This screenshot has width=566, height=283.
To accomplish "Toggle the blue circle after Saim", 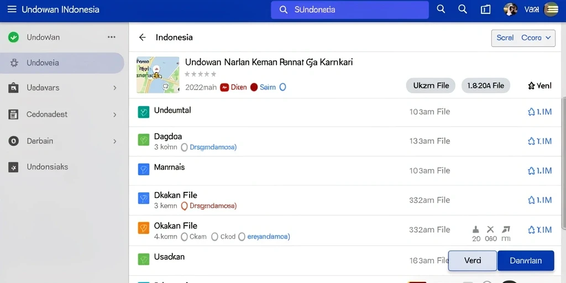I will (282, 87).
